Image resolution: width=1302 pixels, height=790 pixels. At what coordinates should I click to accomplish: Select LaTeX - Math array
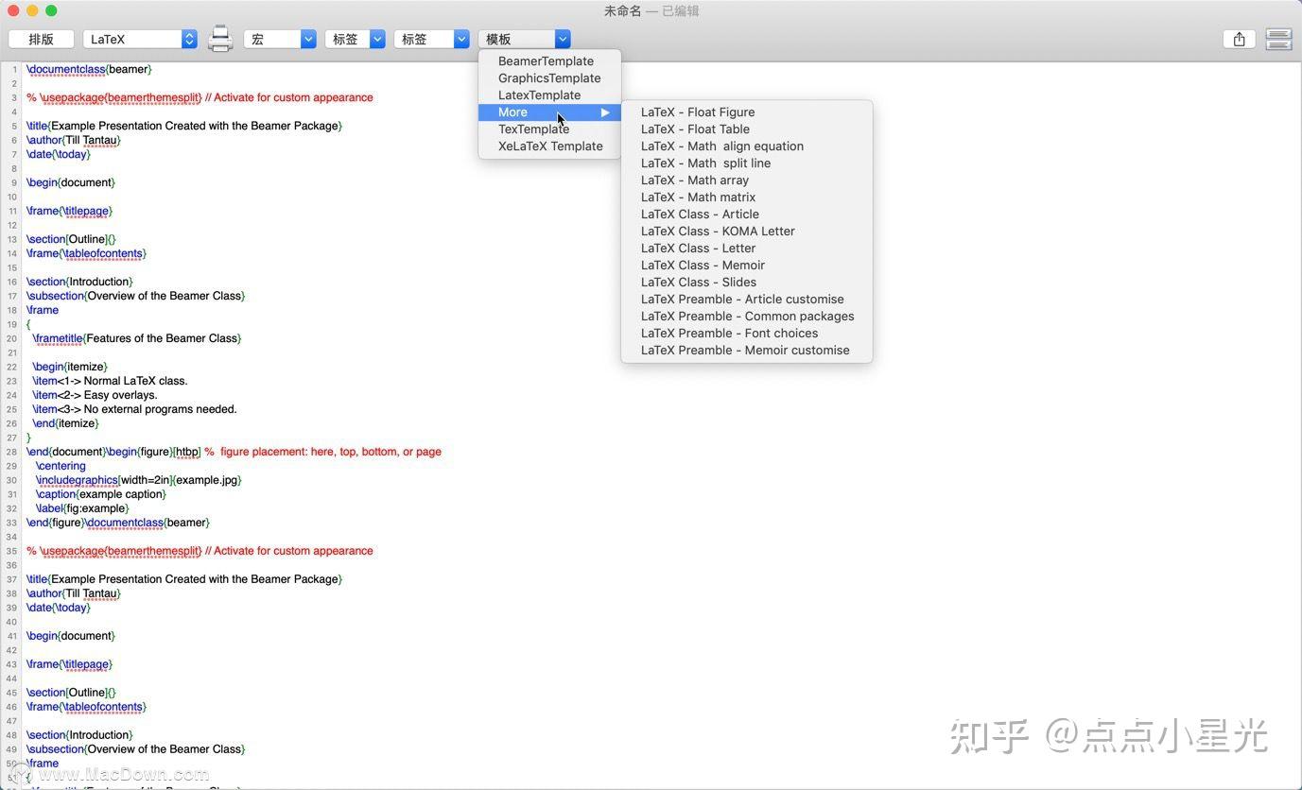(x=746, y=180)
